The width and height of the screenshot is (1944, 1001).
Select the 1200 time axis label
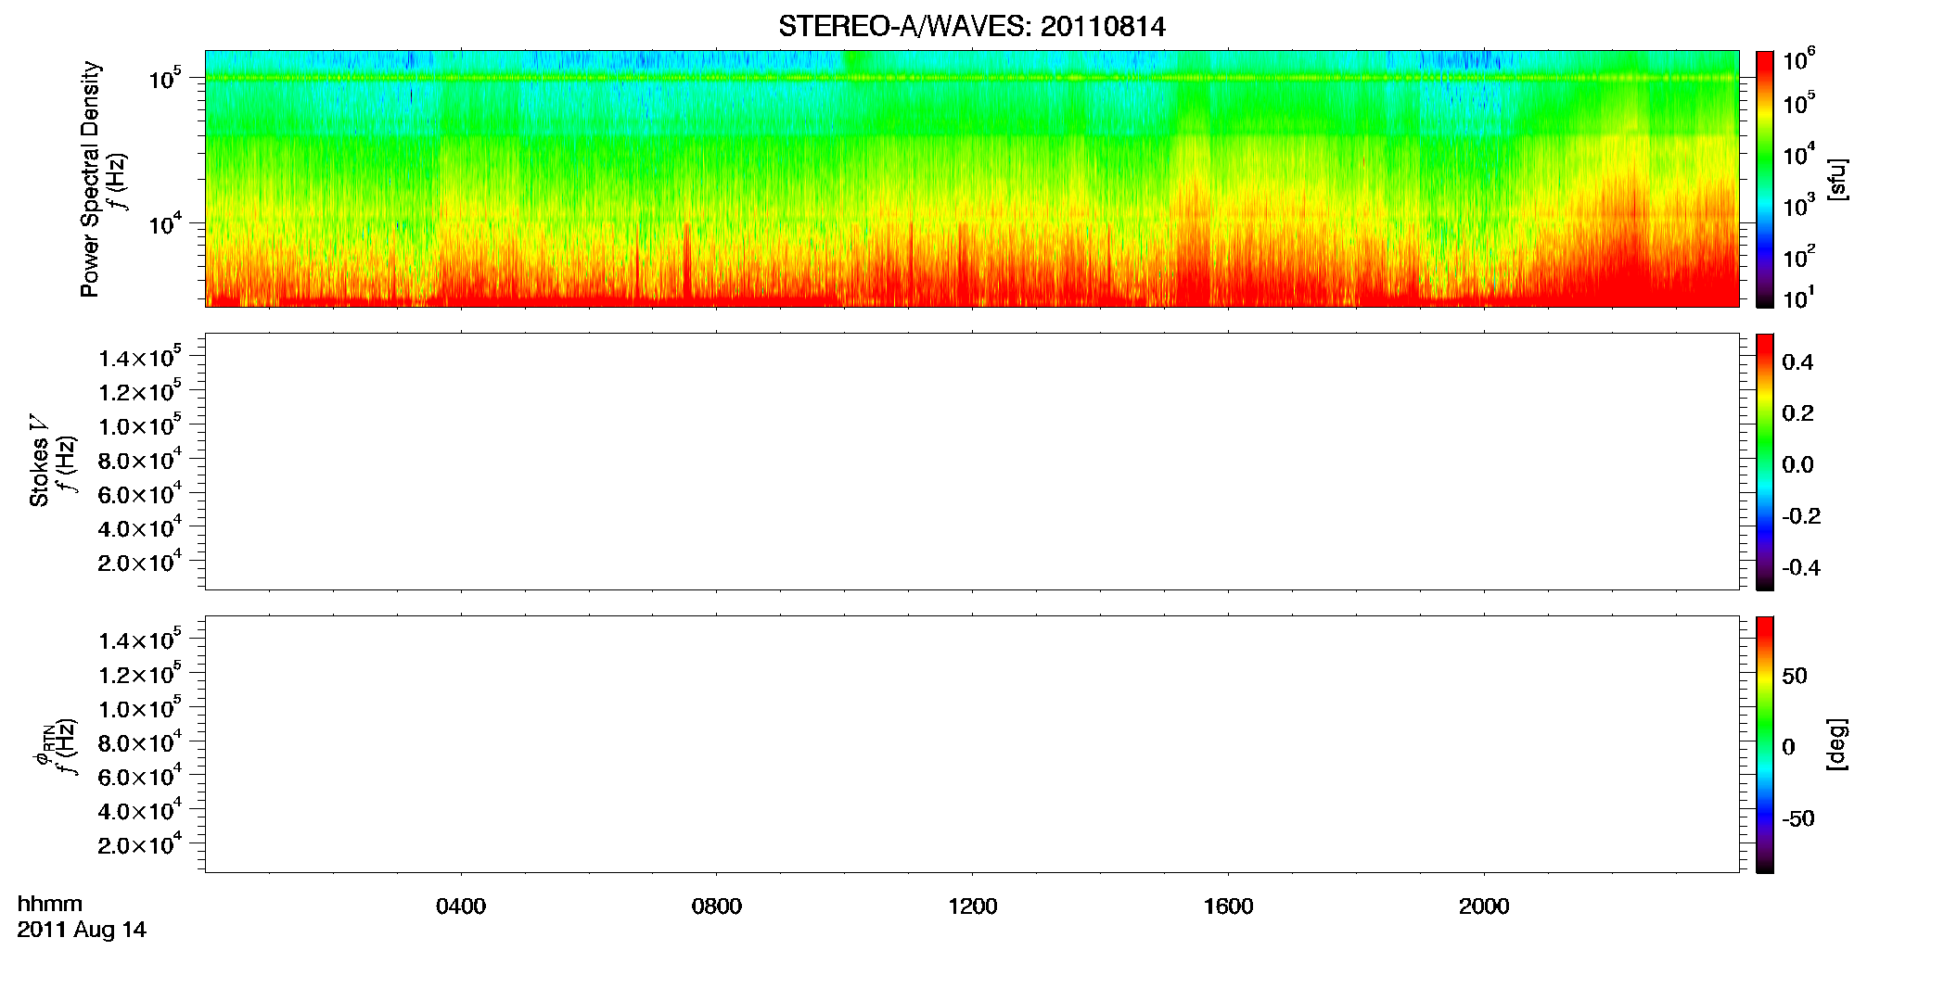coord(973,906)
